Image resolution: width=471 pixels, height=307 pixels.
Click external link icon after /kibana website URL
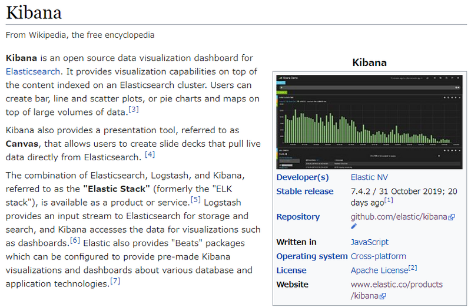click(x=383, y=296)
